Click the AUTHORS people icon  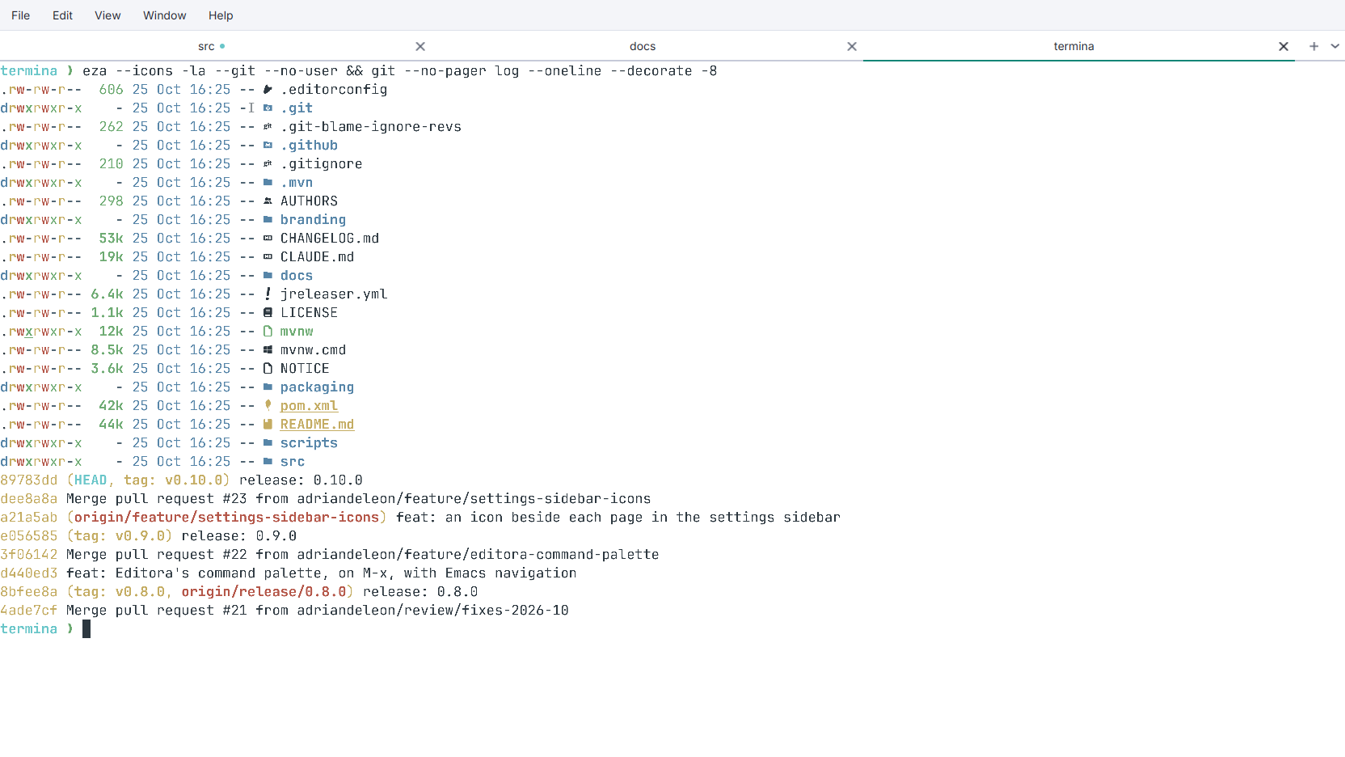coord(268,201)
